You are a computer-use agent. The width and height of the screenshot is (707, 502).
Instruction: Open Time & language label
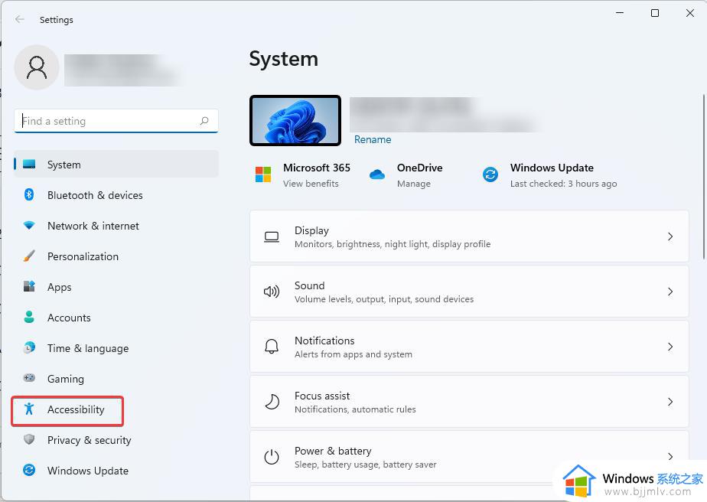[x=88, y=348]
